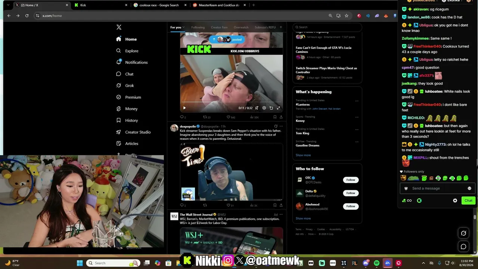Toggle picture-in-picture on top post video
Image resolution: width=478 pixels, height=269 pixels.
[271, 108]
